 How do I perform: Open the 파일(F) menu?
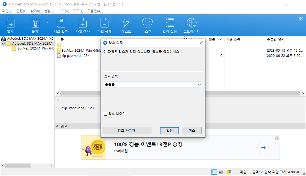tap(7, 11)
